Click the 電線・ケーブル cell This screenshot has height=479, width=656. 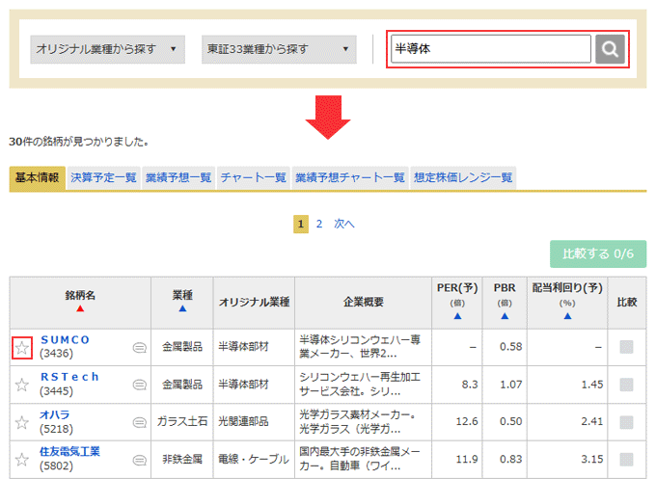(x=254, y=460)
